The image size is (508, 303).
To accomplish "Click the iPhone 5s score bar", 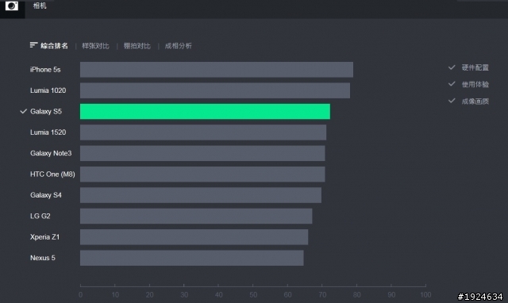I will [217, 70].
